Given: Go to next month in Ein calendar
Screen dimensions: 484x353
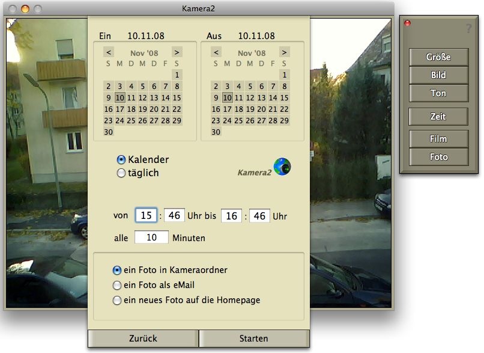Looking at the screenshot, I should pyautogui.click(x=177, y=52).
